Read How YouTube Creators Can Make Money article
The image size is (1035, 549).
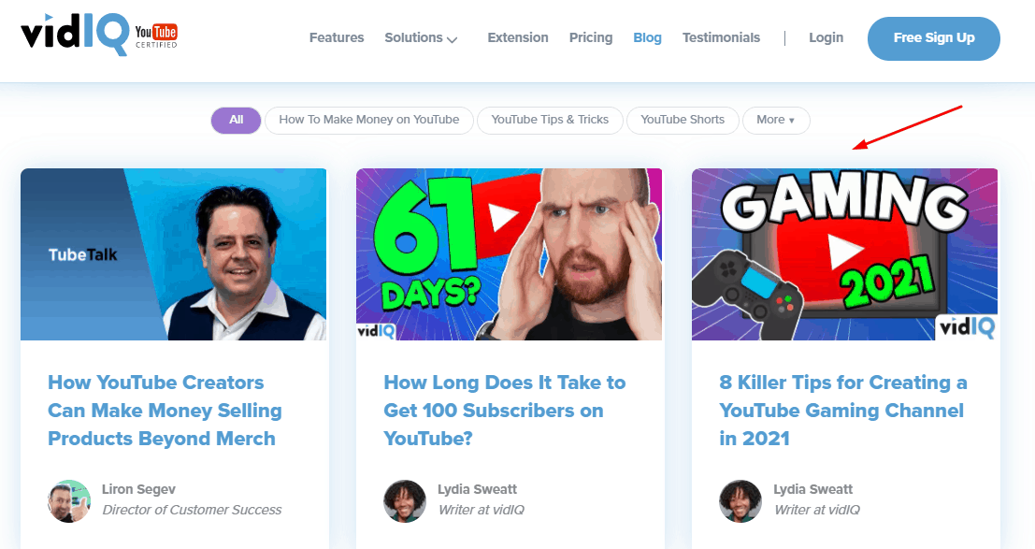165,411
